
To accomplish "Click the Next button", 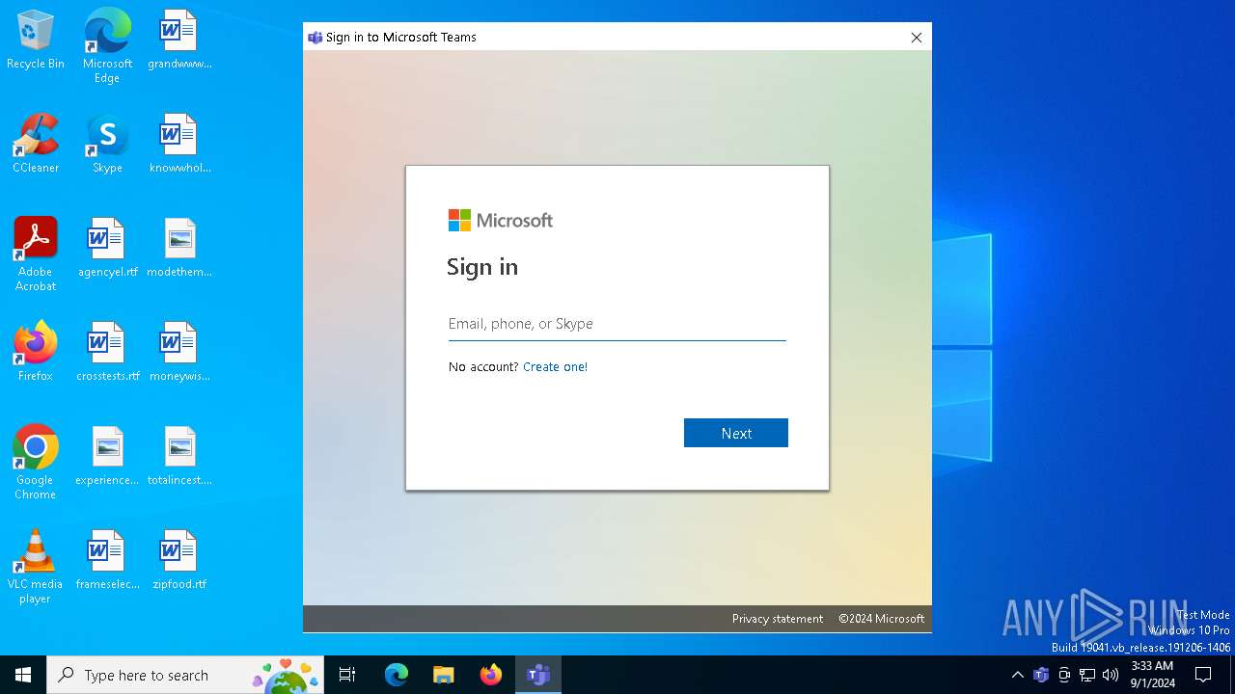I will pyautogui.click(x=736, y=433).
